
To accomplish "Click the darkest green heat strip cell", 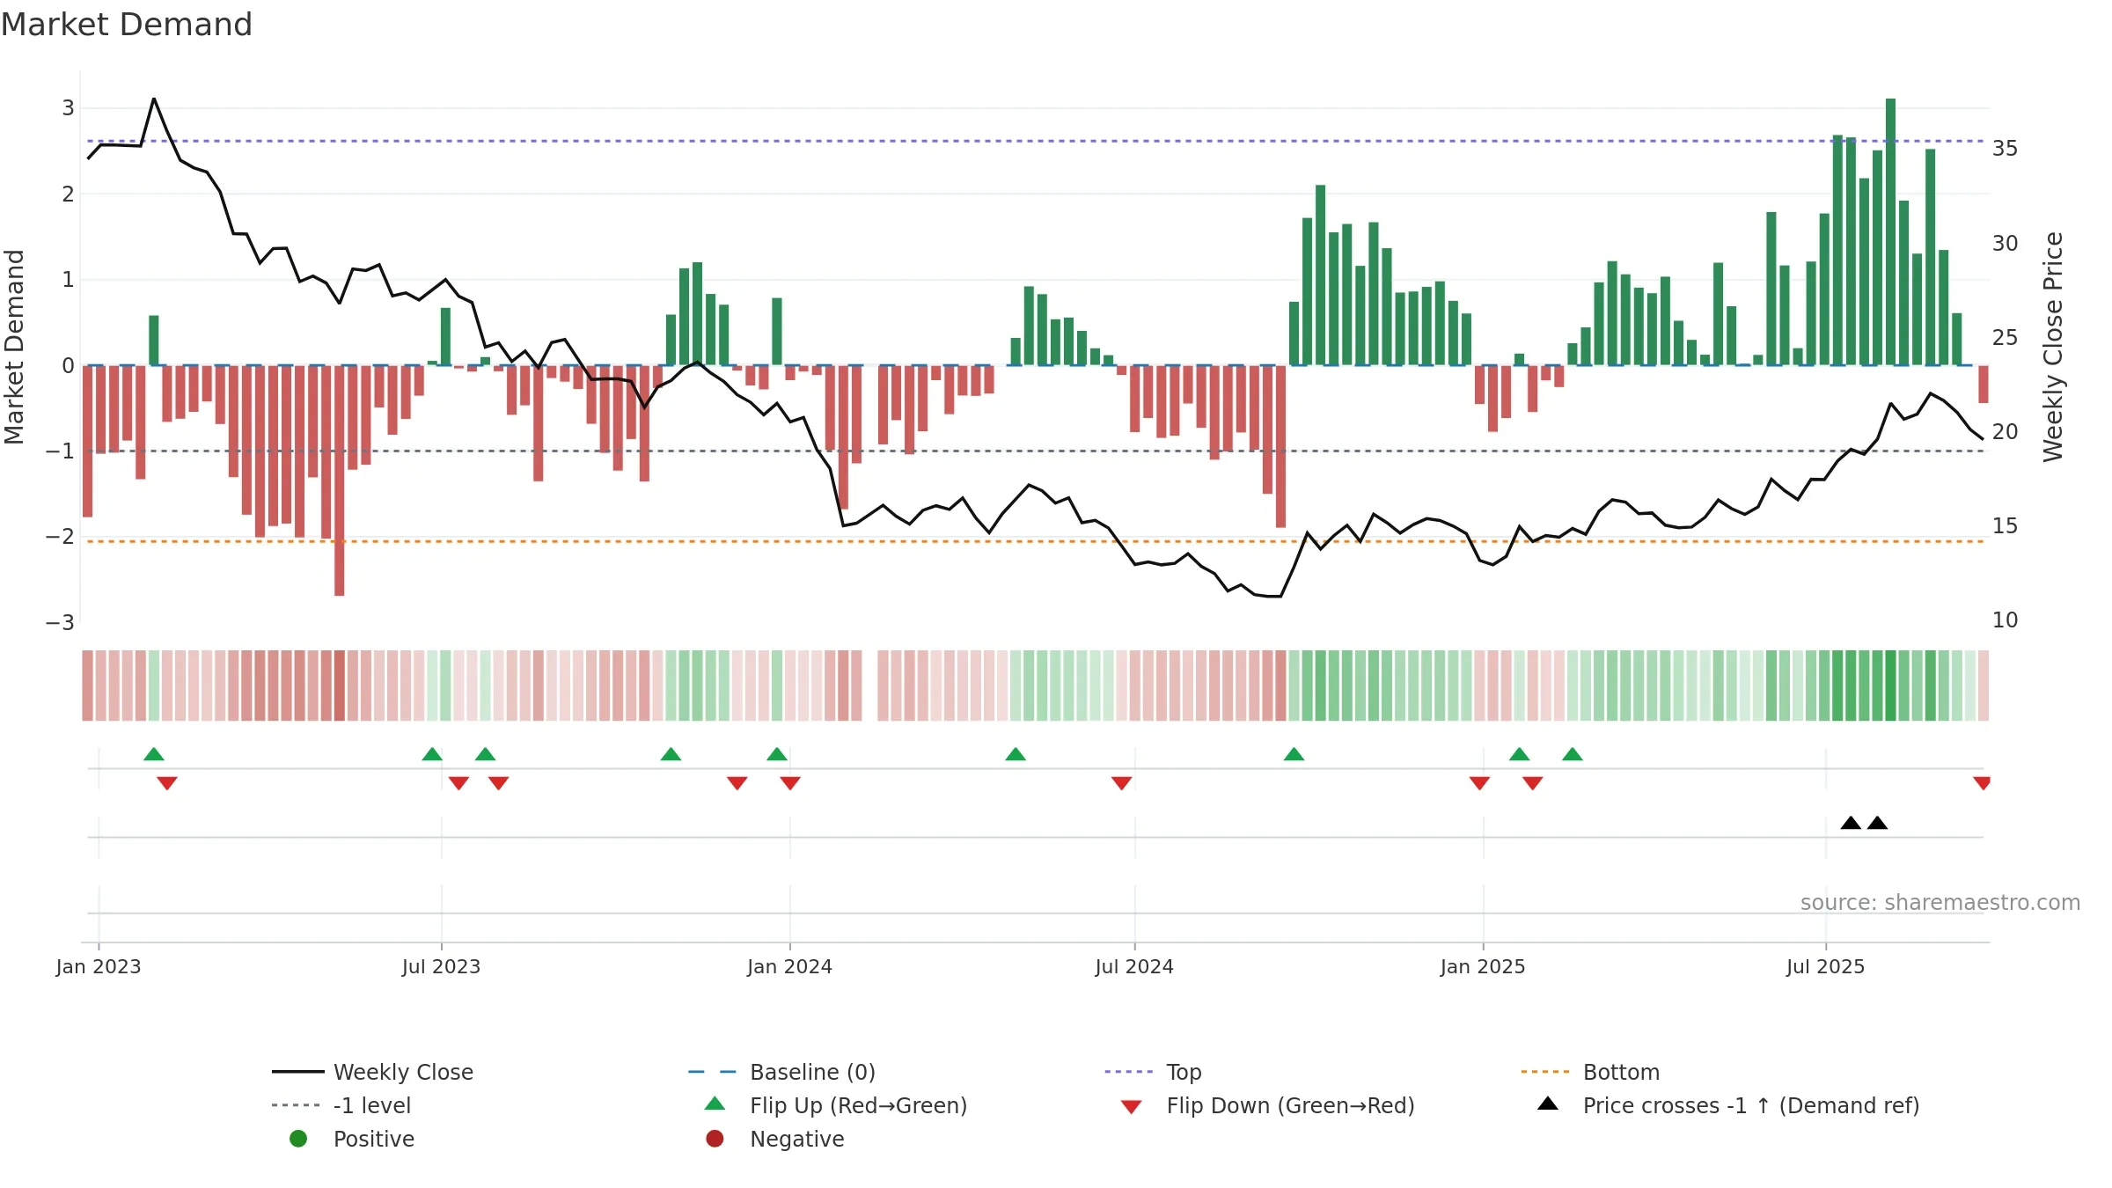I will [1890, 686].
